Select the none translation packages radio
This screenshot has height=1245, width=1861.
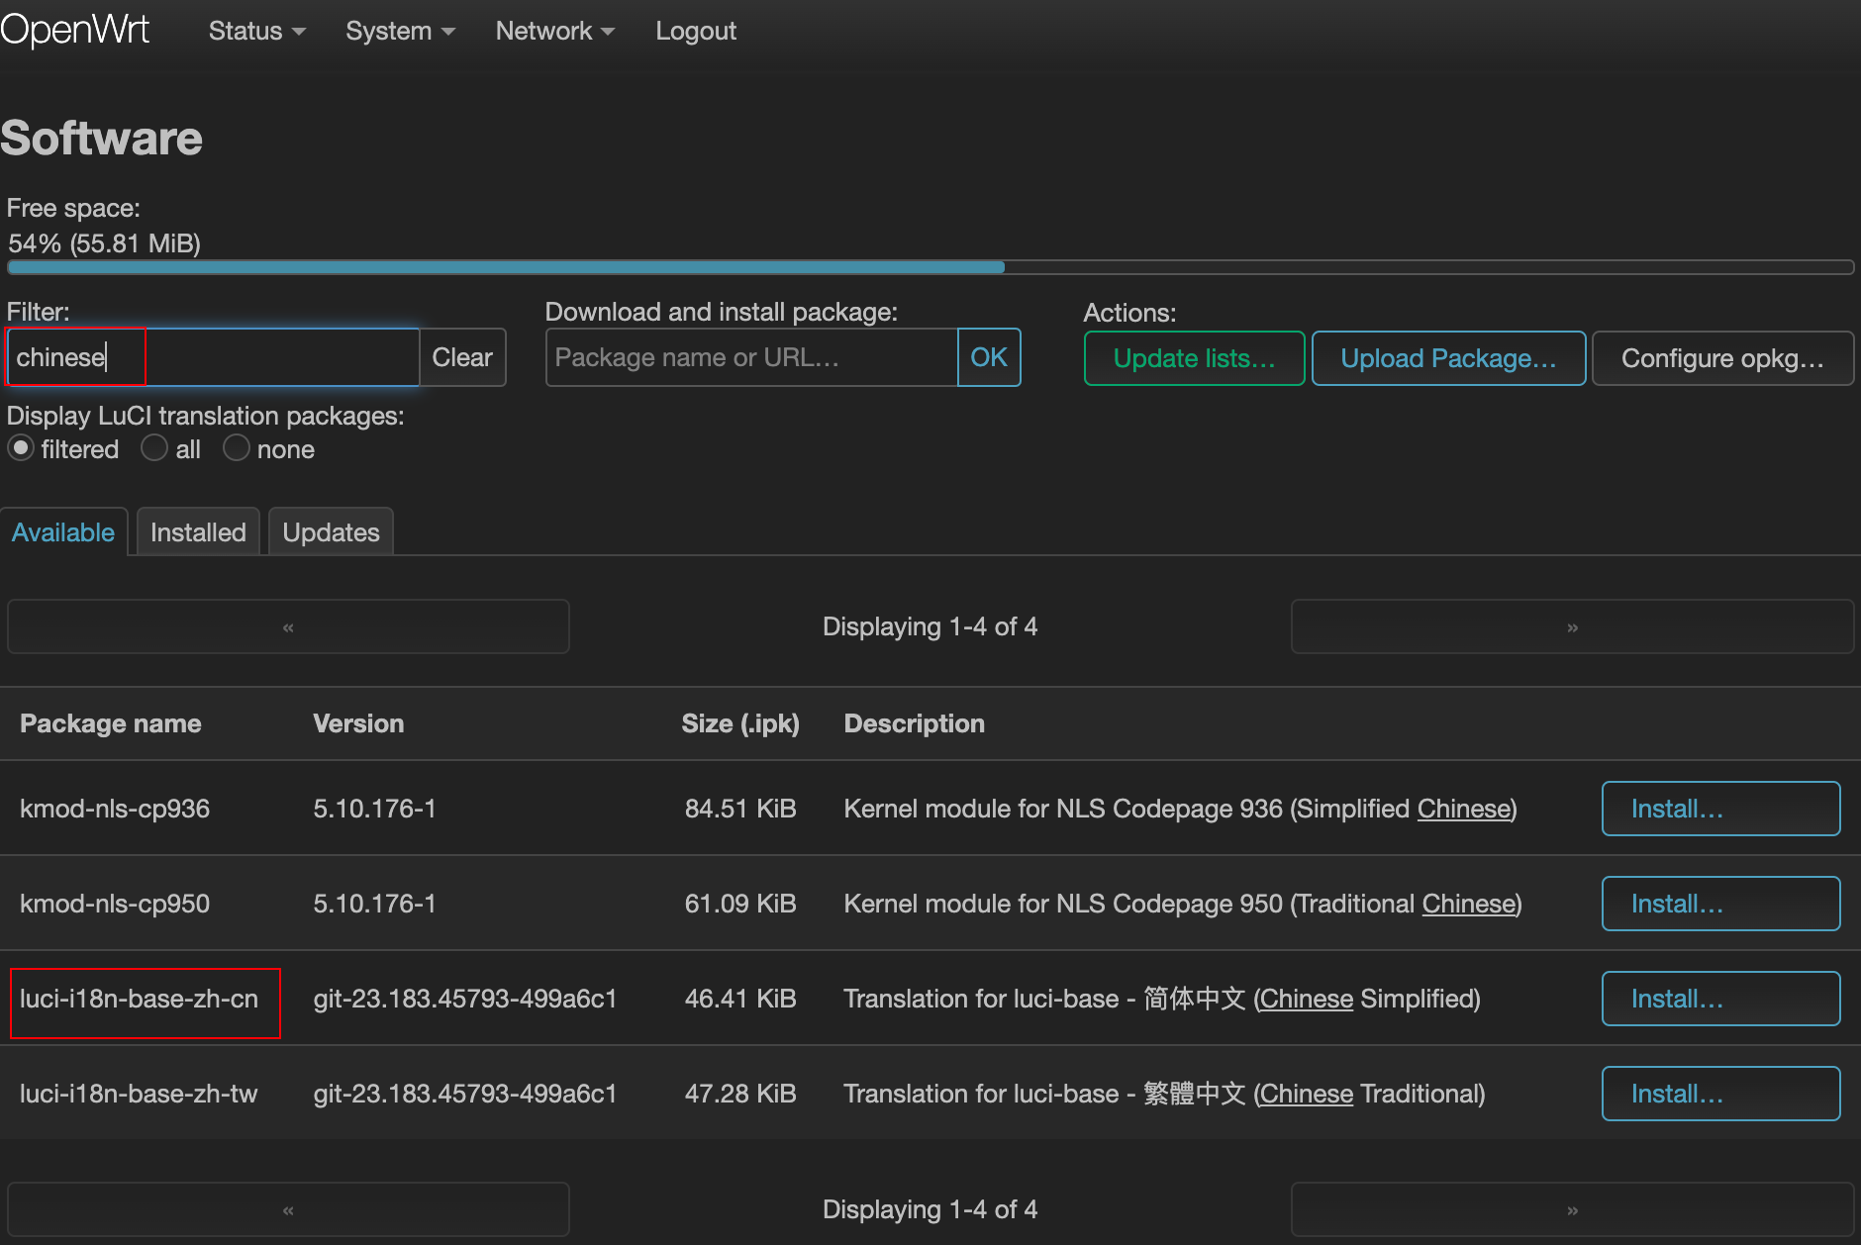[x=236, y=448]
